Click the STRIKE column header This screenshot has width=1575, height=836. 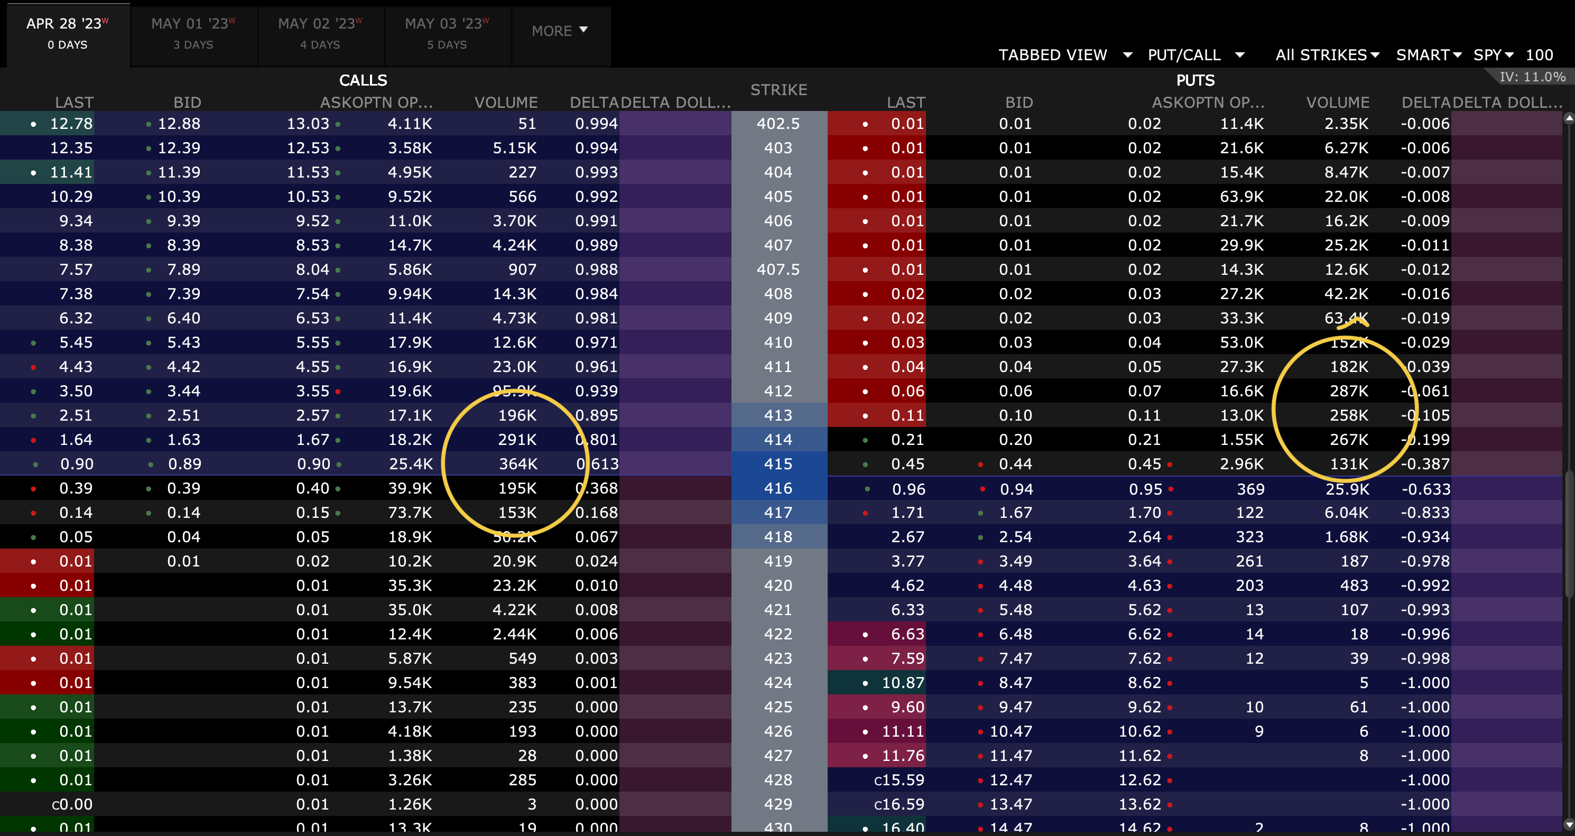coord(779,90)
